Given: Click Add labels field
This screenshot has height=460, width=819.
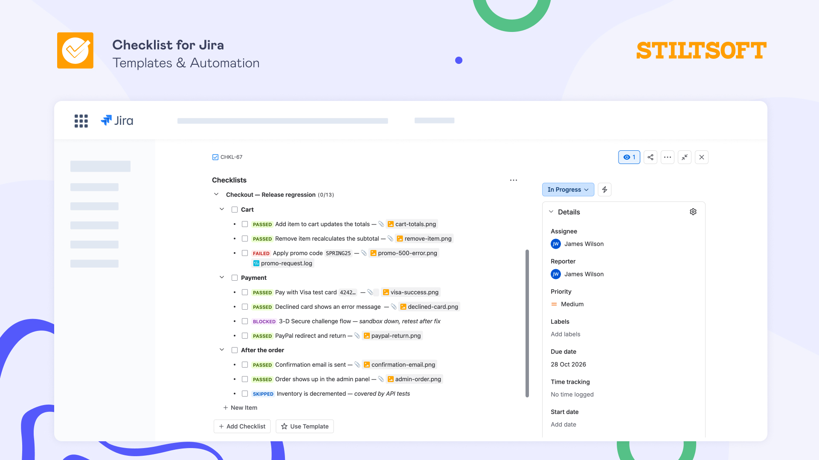Looking at the screenshot, I should click(565, 334).
